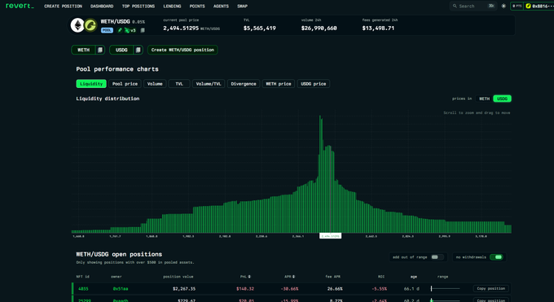Open the Points page
554x302 pixels.
click(x=197, y=6)
